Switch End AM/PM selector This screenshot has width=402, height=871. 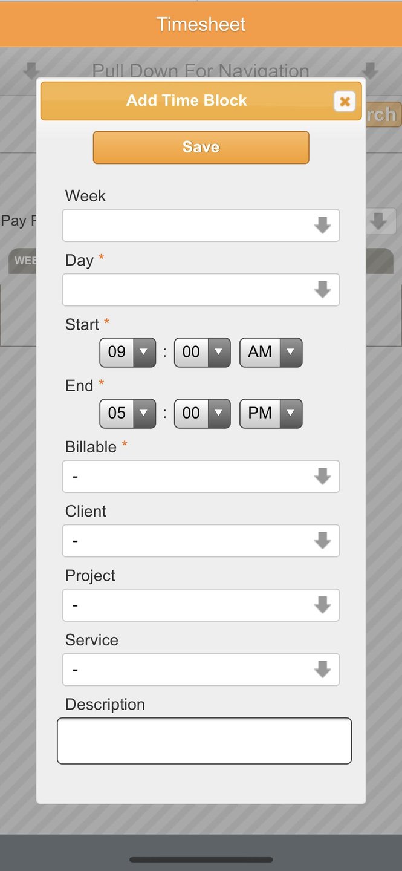[x=270, y=413]
